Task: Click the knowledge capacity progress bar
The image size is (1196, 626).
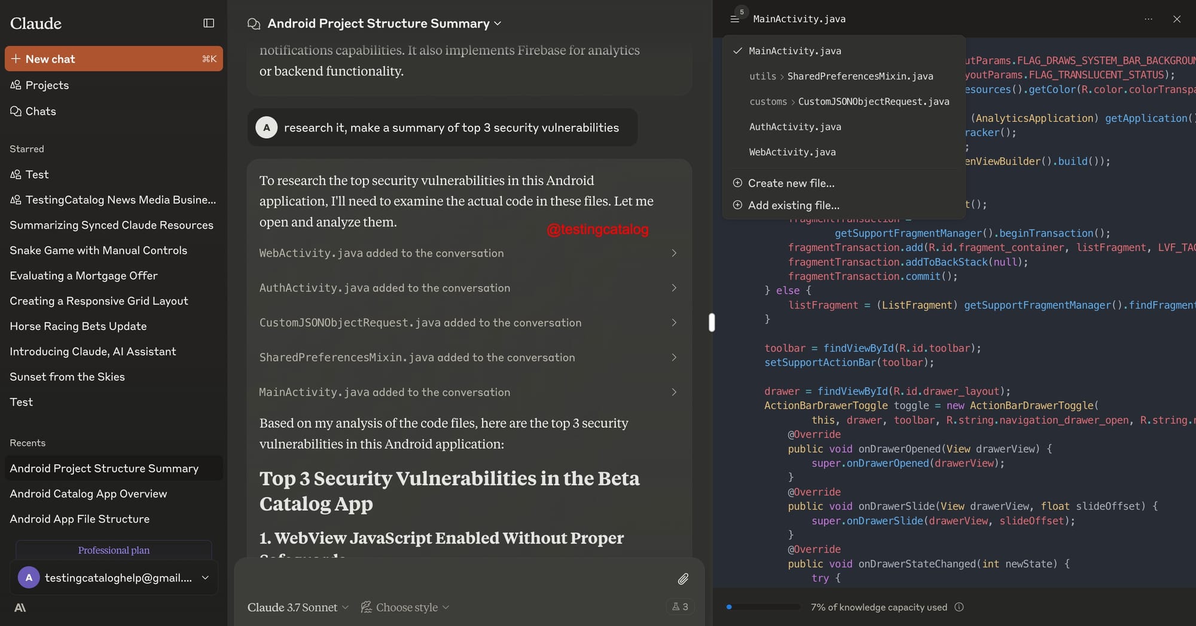Action: pos(763,607)
